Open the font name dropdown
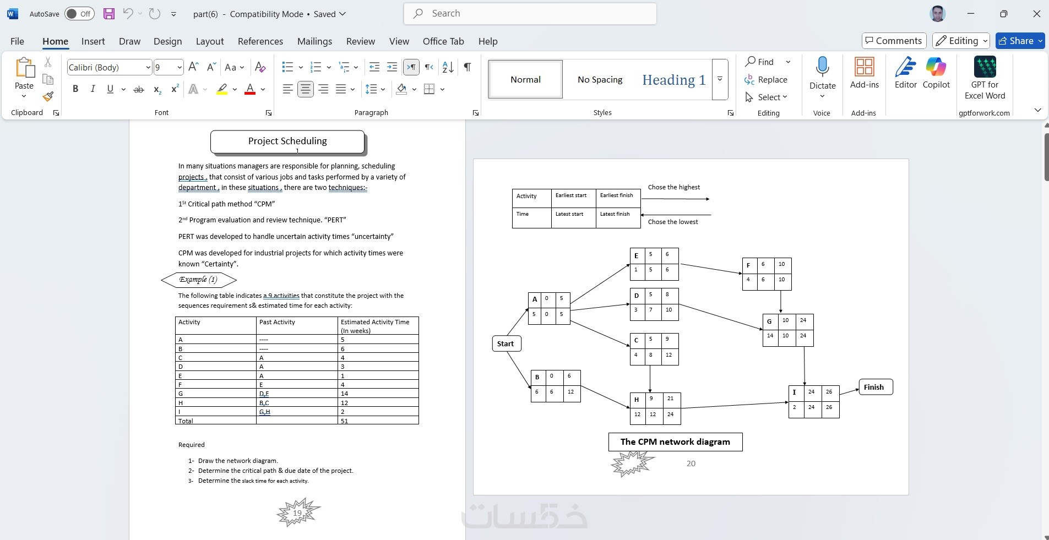Screen dimensions: 1049x540 point(148,67)
